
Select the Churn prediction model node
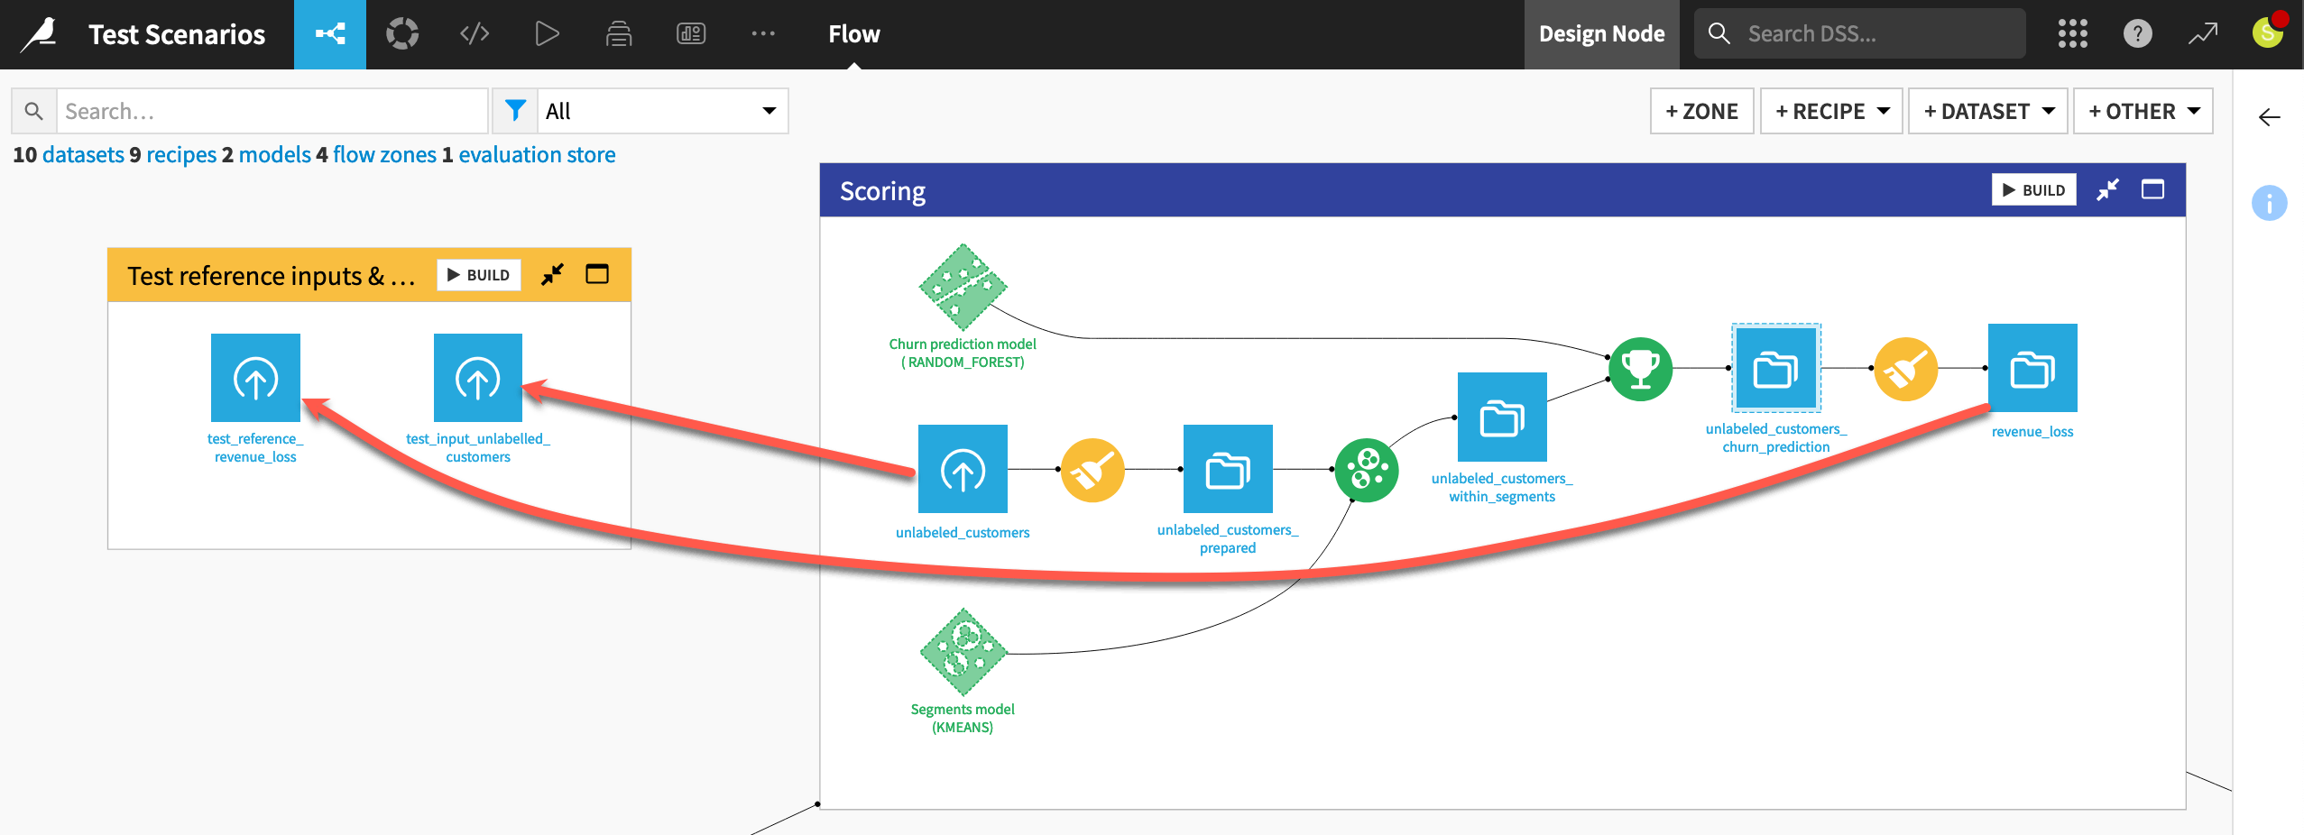[963, 288]
